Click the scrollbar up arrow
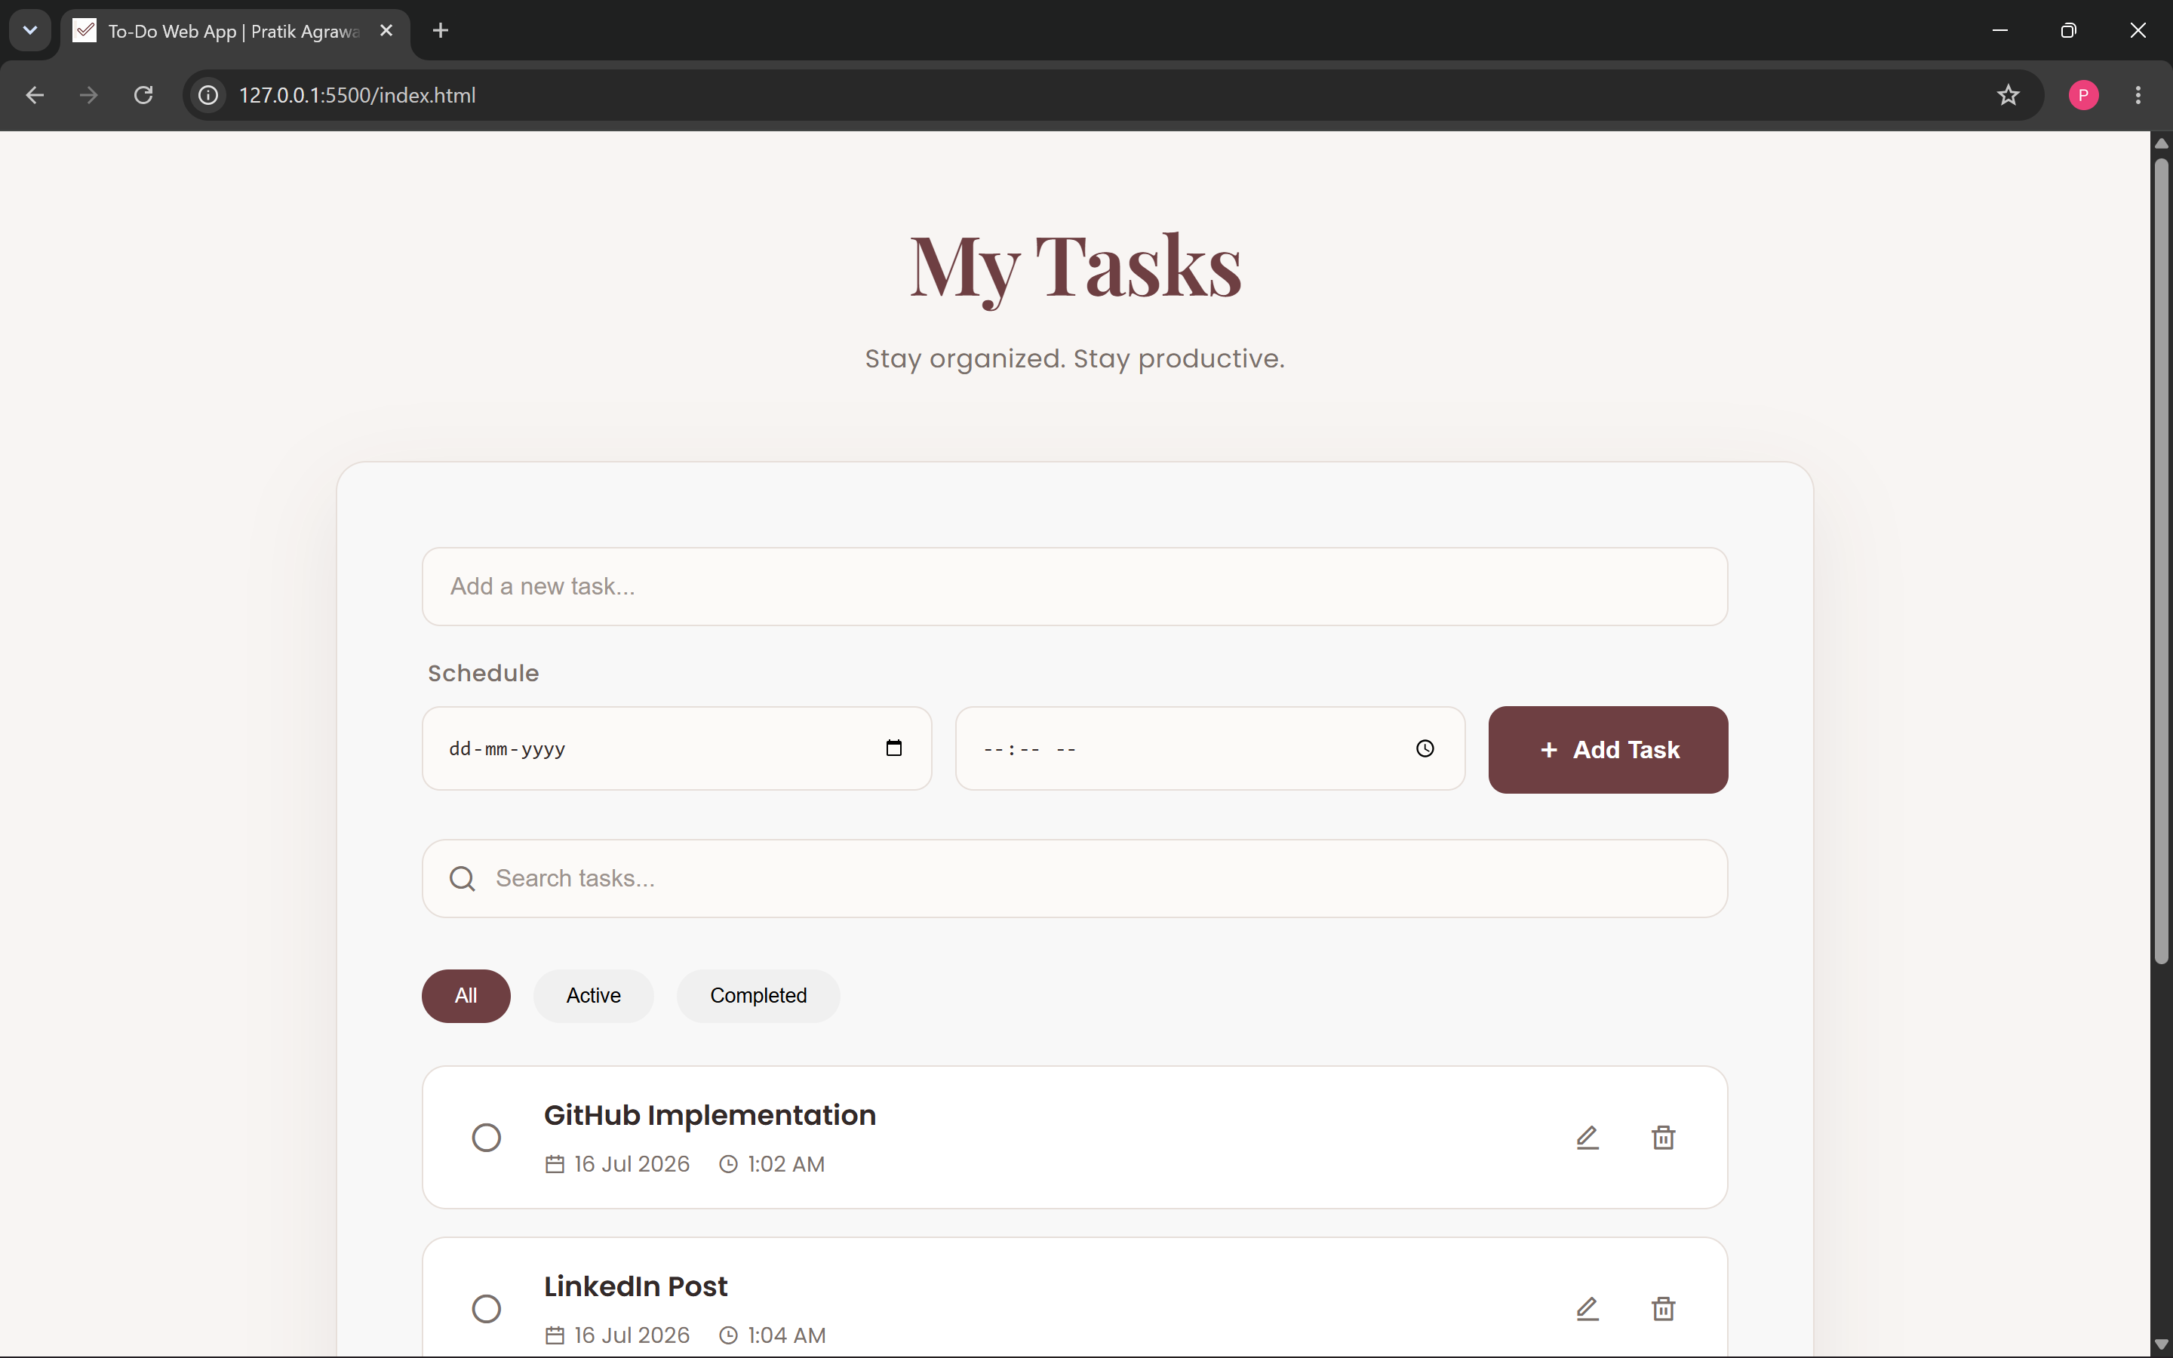This screenshot has height=1358, width=2173. (2162, 143)
